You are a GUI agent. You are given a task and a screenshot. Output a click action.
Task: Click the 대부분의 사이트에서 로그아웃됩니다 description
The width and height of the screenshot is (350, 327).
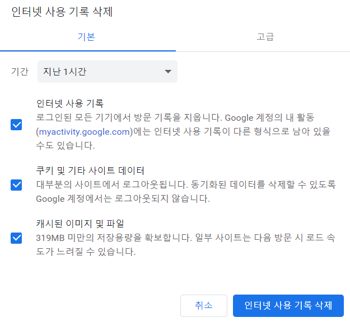185,192
